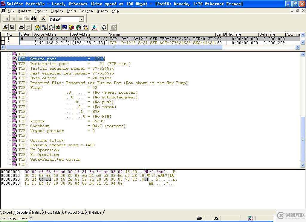The width and height of the screenshot is (306, 222).
Task: Open the Help menu
Action: click(115, 11)
